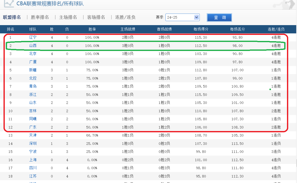Click 浙江's 115.50 points per game
The image size is (297, 183).
click(x=201, y=95)
